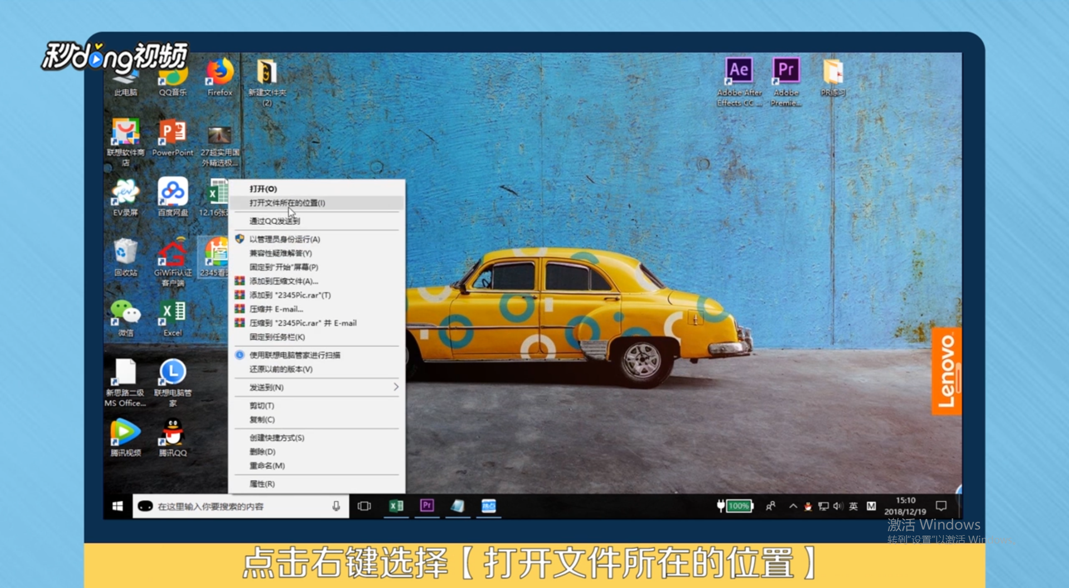
Task: Open the 百度网盘 desktop shortcut
Action: (173, 197)
